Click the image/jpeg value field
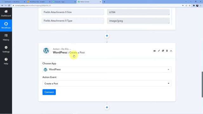Image resolution: width=203 pixels, height=114 pixels. [138, 21]
